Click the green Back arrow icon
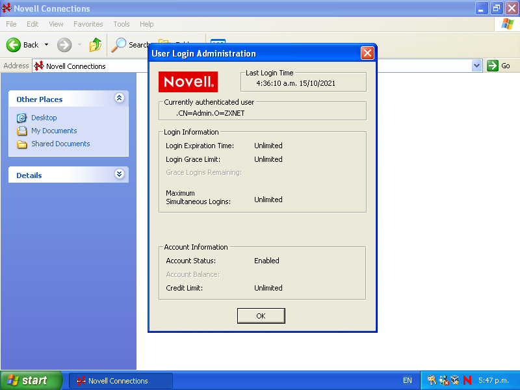This screenshot has height=390, width=520. (14, 45)
